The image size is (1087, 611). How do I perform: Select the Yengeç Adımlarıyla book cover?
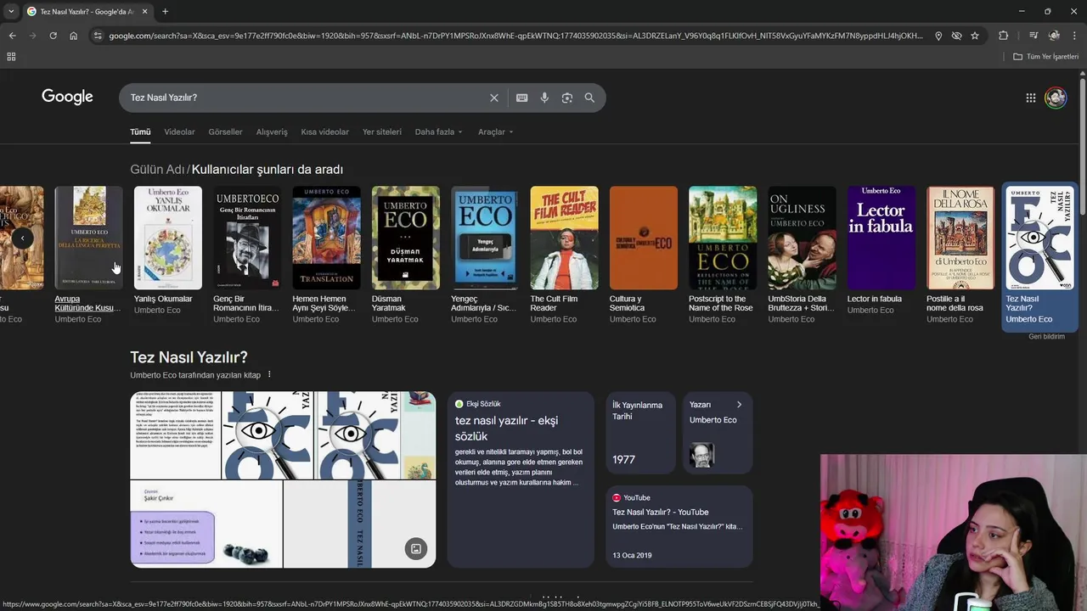pos(485,238)
